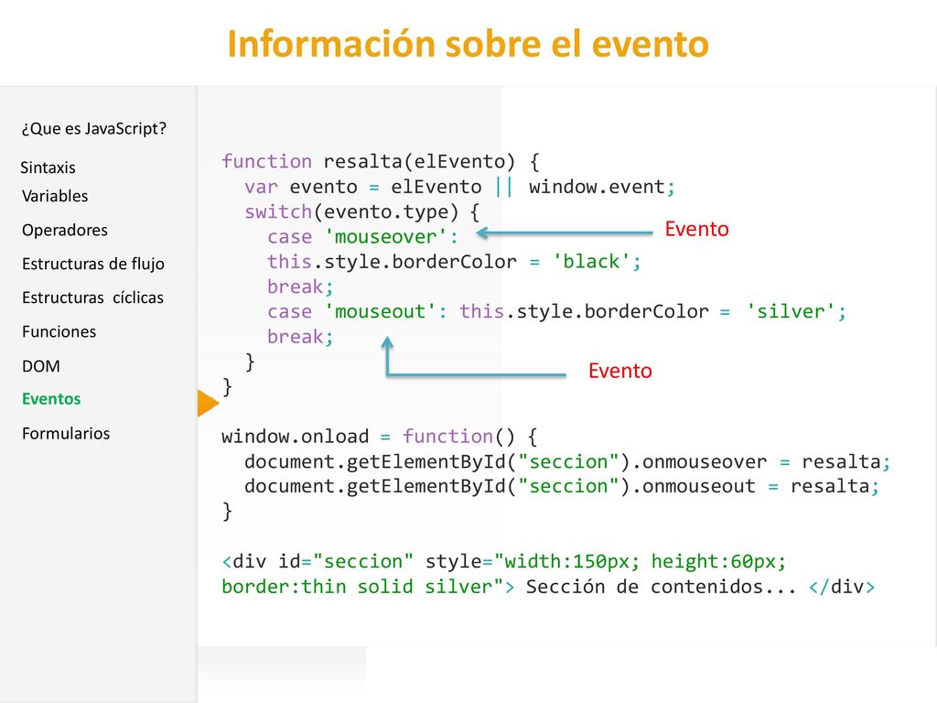
Task: Click 'window.event;' in the var line
Action: 602,187
